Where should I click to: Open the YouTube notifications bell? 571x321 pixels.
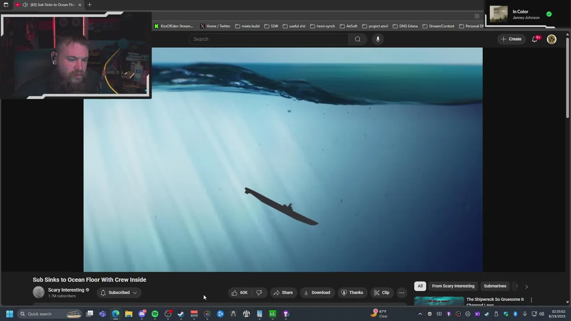coord(535,39)
